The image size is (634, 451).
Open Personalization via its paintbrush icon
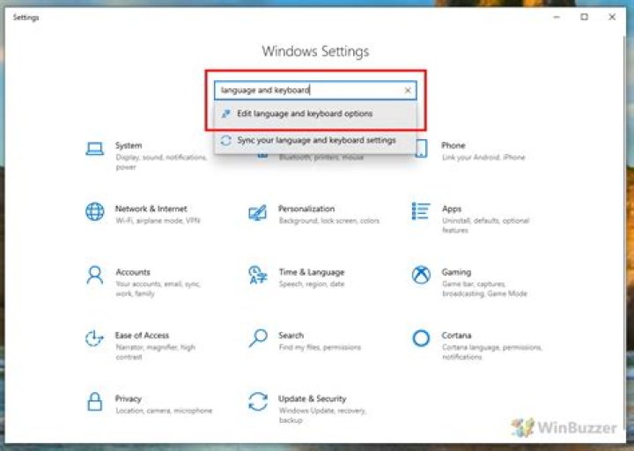(x=257, y=212)
